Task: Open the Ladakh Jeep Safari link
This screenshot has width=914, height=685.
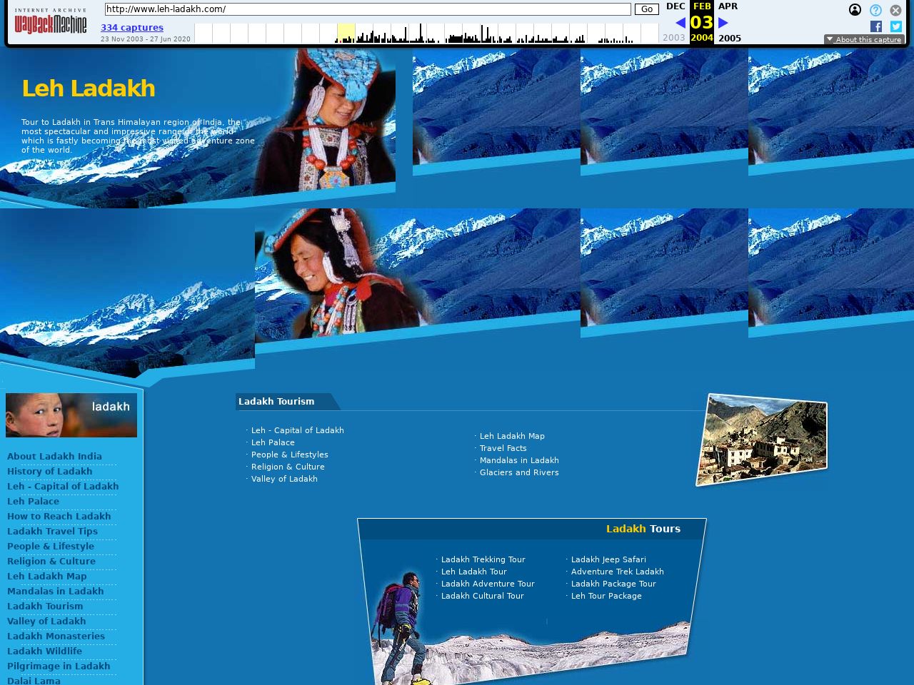Action: [x=608, y=559]
